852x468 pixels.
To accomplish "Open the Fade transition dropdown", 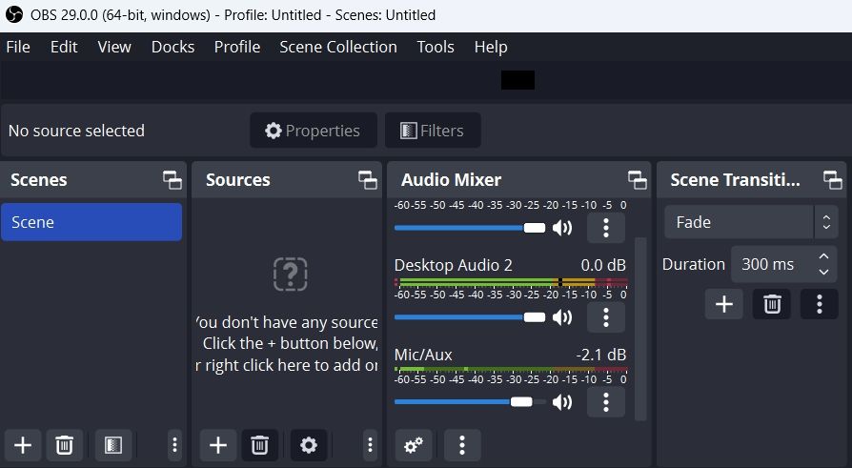I will 752,222.
